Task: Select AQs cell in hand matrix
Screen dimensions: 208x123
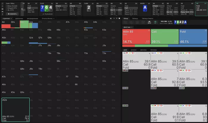Action: 24,24
